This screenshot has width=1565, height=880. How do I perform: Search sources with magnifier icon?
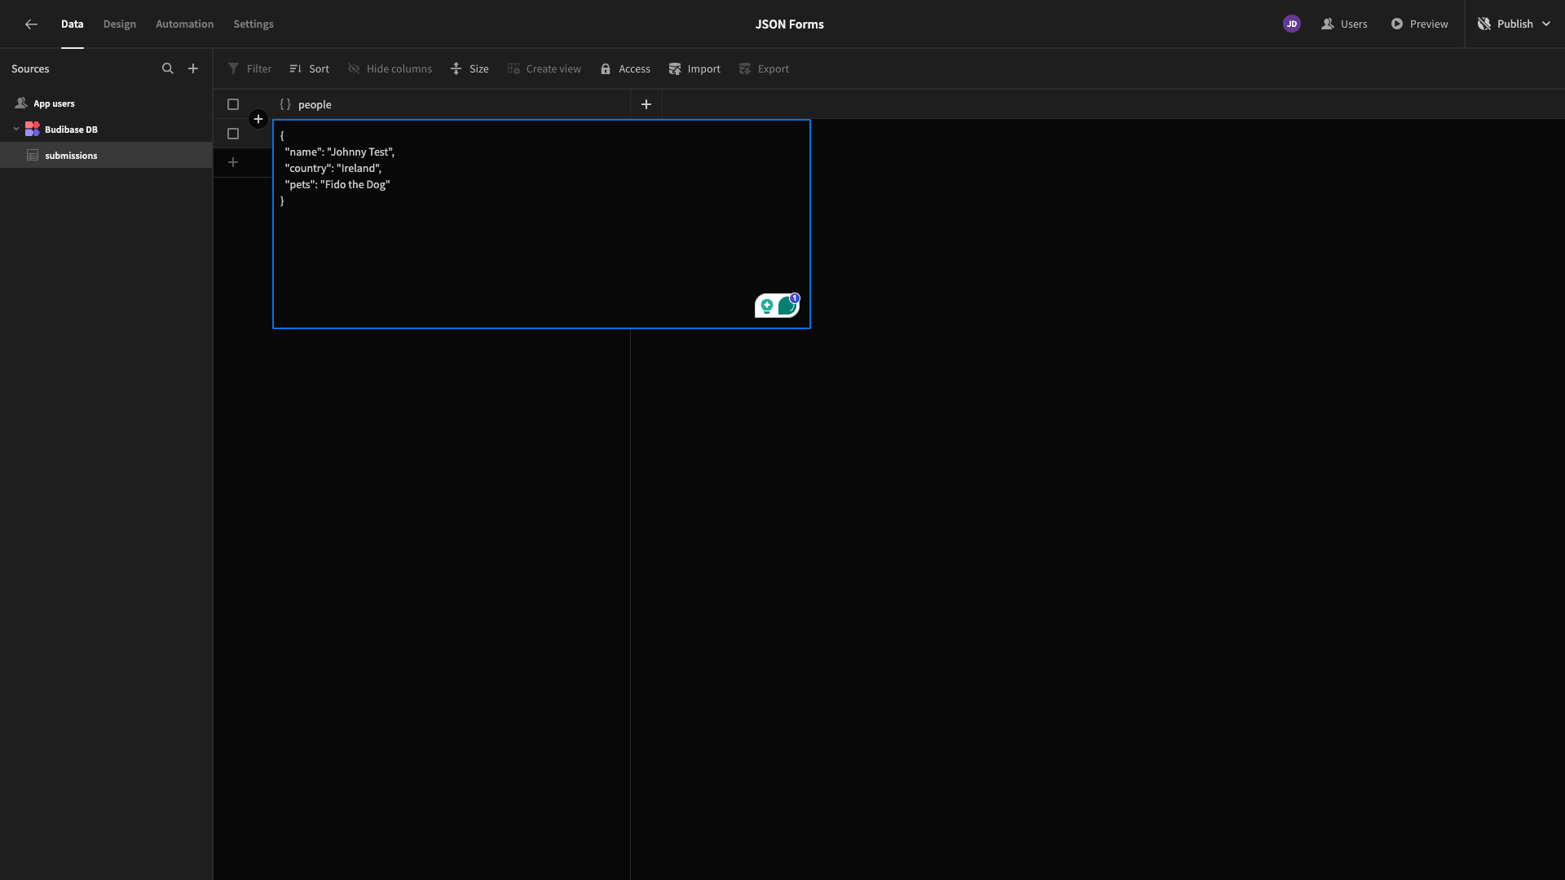coord(168,68)
